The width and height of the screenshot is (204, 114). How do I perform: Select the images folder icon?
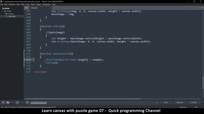(6, 14)
